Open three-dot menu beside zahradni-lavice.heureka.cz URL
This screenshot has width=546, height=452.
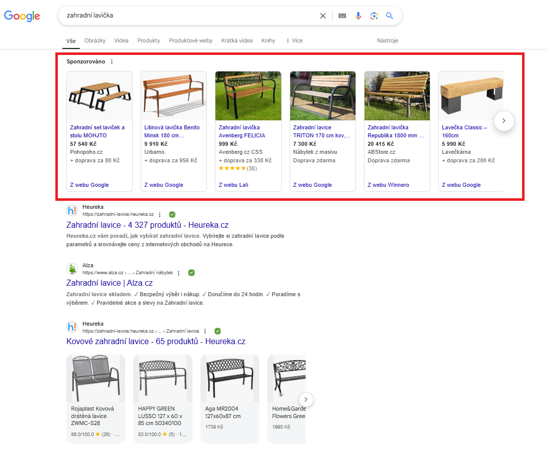[160, 214]
